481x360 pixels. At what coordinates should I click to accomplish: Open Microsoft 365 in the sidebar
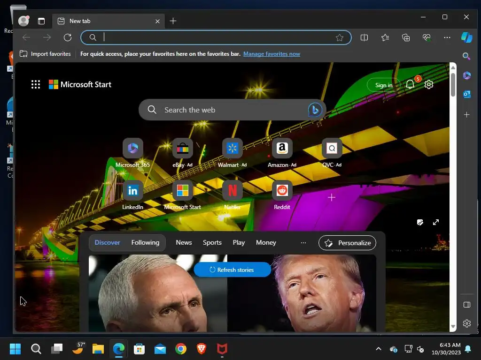click(466, 75)
